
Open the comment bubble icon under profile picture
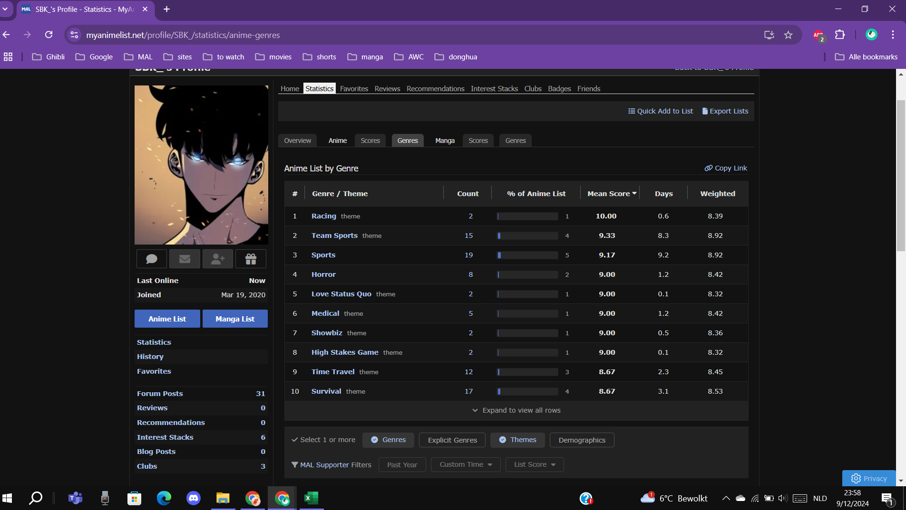pos(152,259)
